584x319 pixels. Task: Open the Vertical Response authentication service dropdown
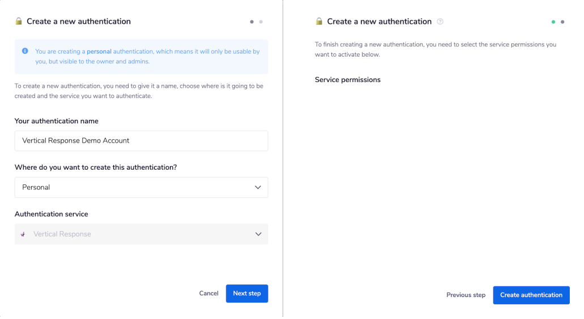141,234
